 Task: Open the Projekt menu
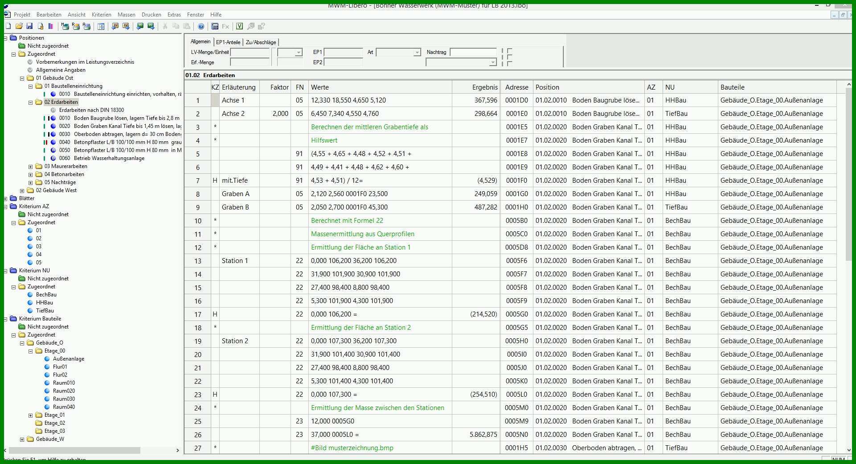point(22,15)
